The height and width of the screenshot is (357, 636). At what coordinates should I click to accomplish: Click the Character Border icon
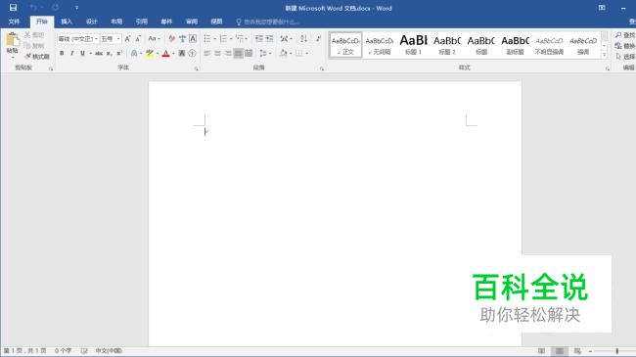tap(193, 38)
